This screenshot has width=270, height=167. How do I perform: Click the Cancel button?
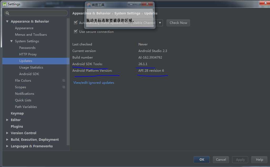[x=221, y=160]
